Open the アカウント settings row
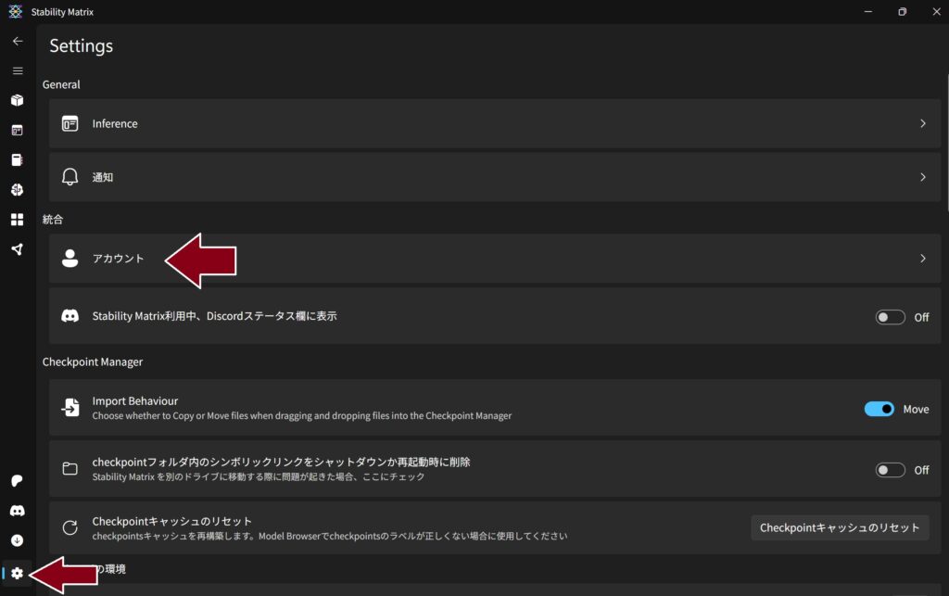This screenshot has width=949, height=596. pos(495,259)
